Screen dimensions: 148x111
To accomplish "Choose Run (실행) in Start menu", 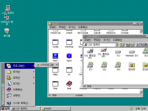I will click(20, 95).
